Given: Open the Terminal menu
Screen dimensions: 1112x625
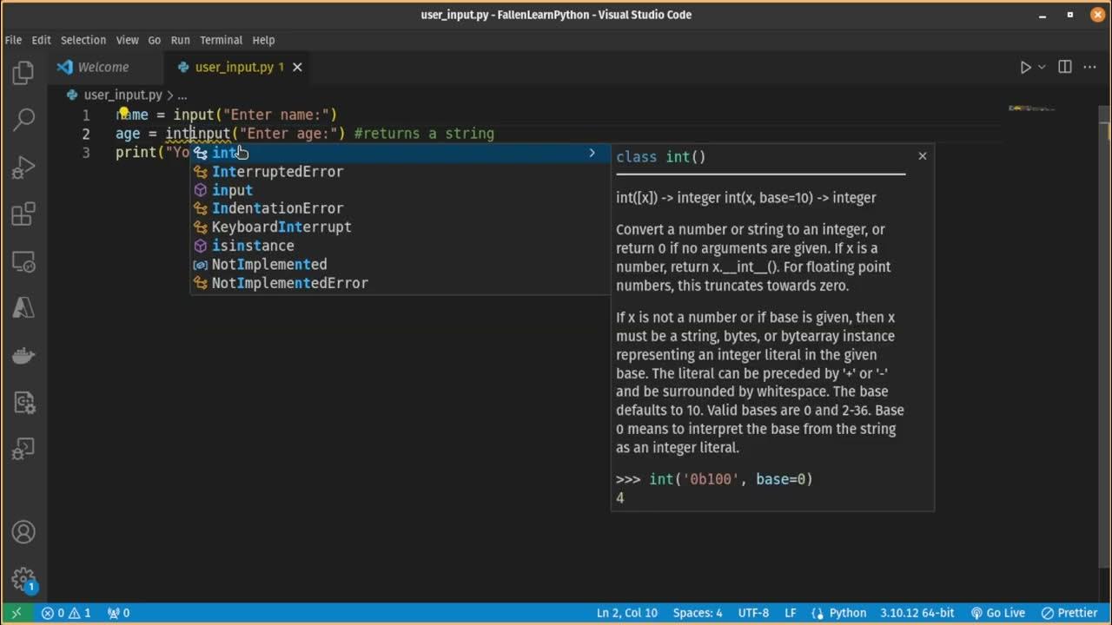Looking at the screenshot, I should click(221, 40).
